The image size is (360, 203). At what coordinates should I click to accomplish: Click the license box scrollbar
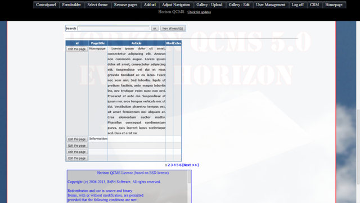[189, 187]
